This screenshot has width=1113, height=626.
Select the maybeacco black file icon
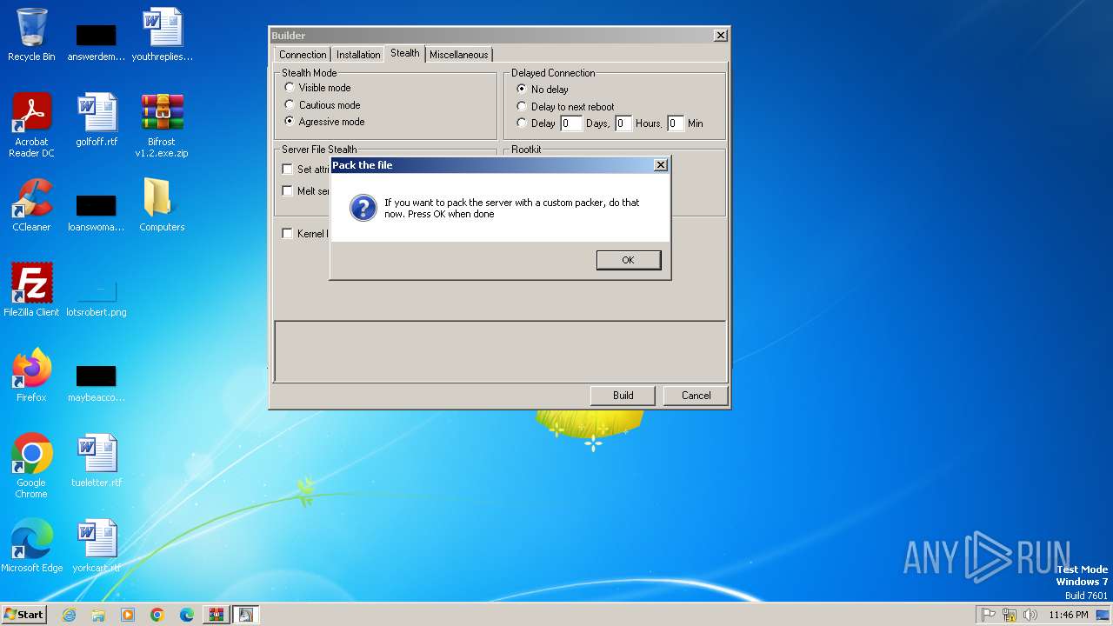click(x=97, y=383)
